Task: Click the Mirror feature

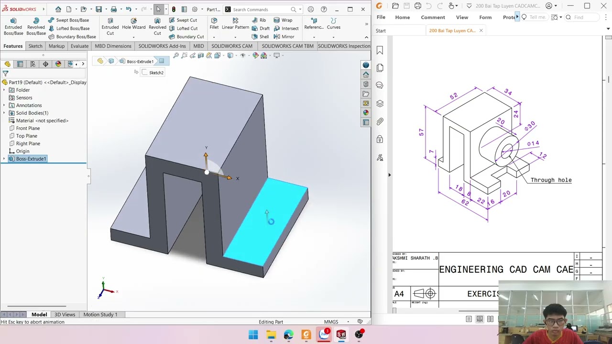Action: [284, 37]
